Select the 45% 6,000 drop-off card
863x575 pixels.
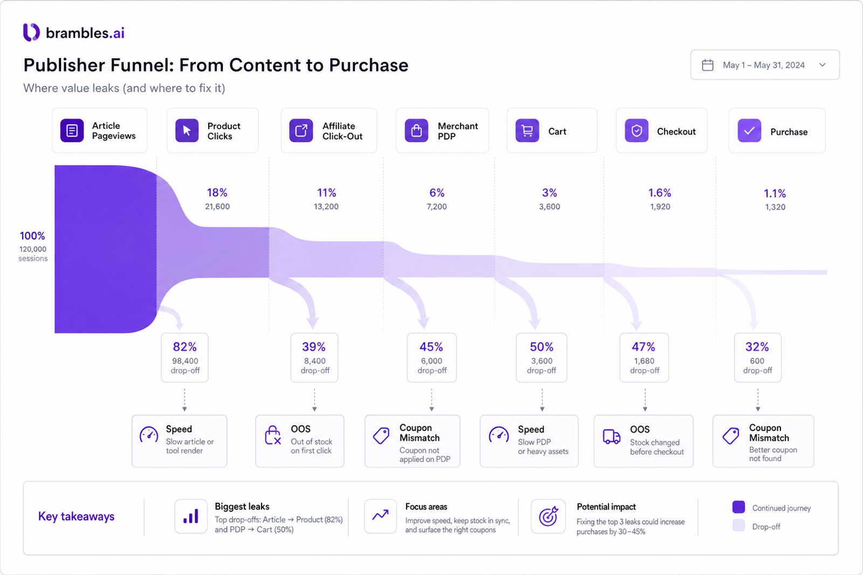(432, 358)
